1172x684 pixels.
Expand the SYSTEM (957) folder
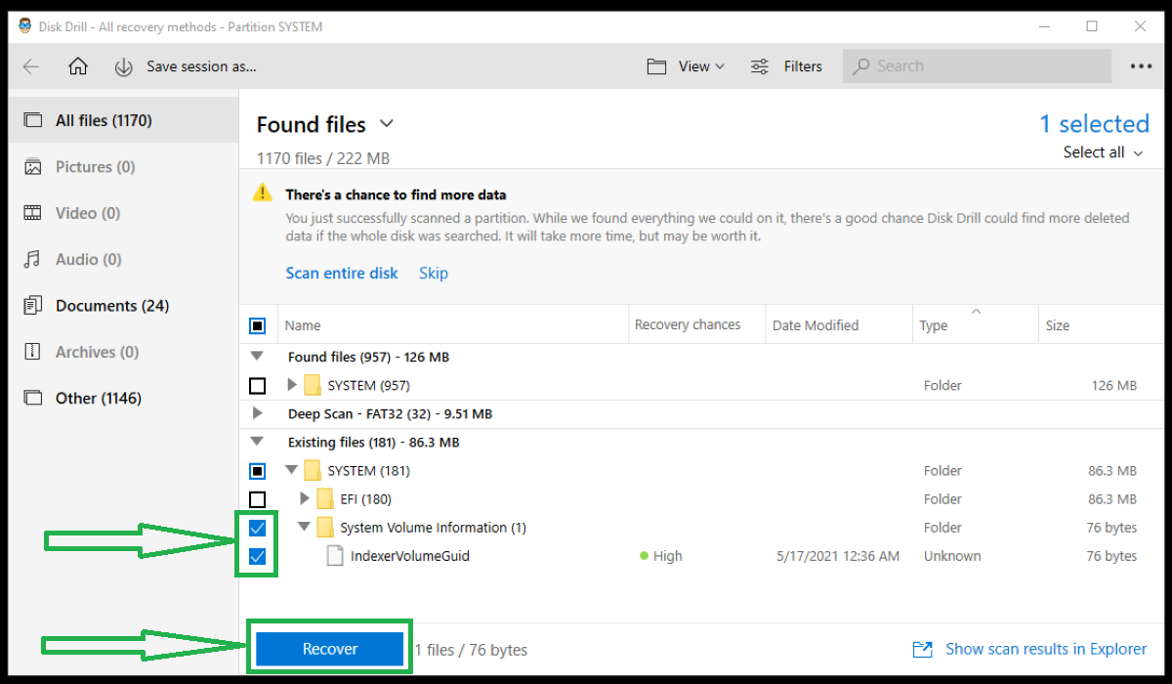click(292, 386)
